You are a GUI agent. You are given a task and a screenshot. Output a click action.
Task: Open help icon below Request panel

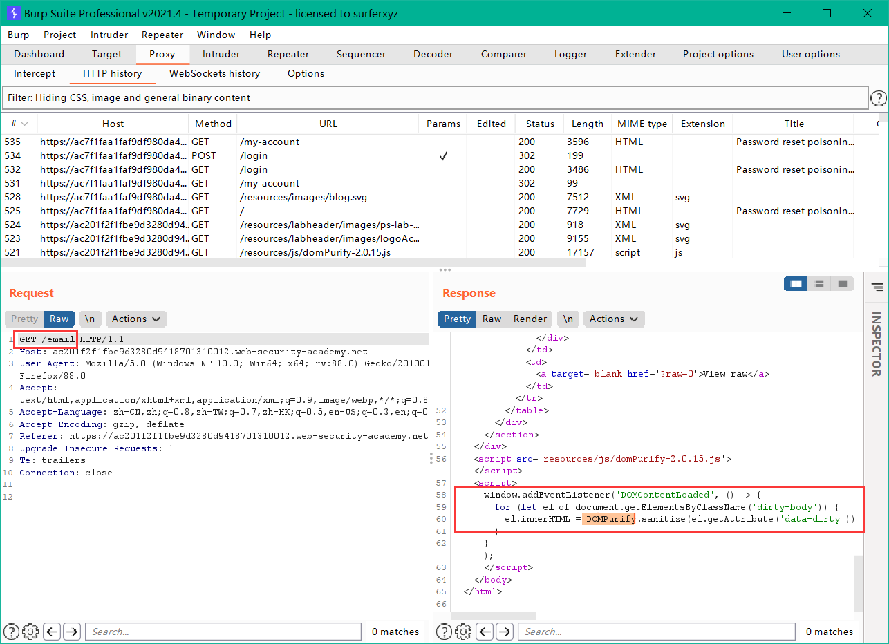(x=12, y=631)
